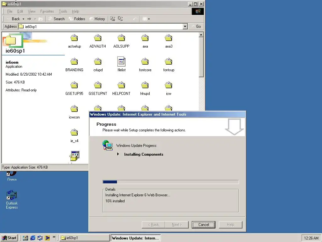The image size is (322, 242).
Task: Launch Outlook Express from Quick Launch
Action: pyautogui.click(x=40, y=238)
